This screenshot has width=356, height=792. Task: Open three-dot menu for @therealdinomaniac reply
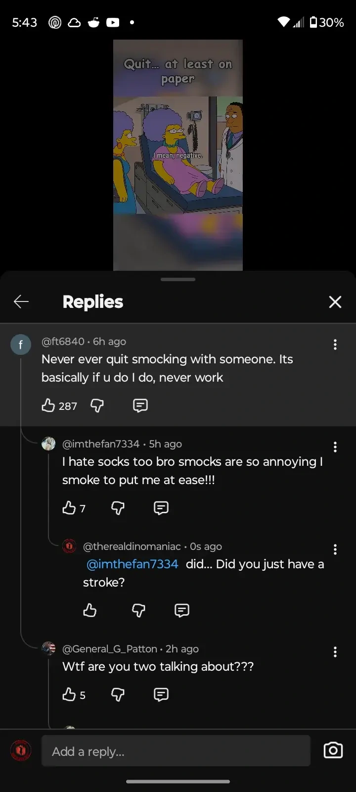[335, 549]
